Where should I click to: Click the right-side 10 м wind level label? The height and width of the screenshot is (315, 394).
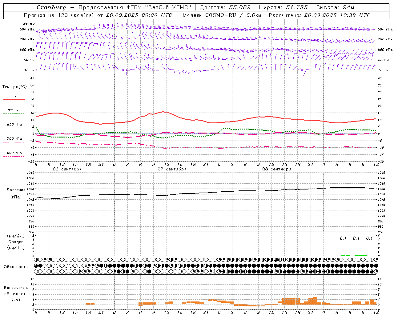383,70
